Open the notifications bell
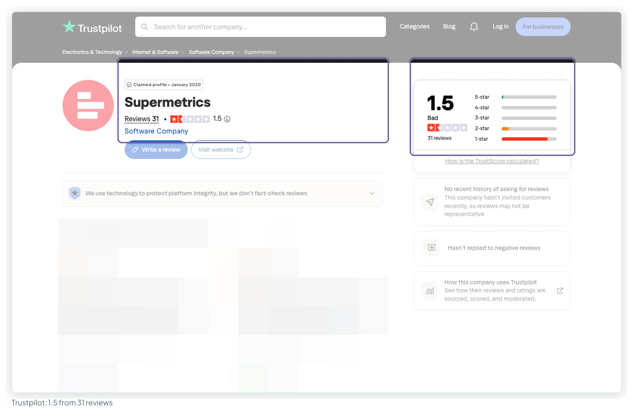Viewport: 633px width, 414px height. 474,27
